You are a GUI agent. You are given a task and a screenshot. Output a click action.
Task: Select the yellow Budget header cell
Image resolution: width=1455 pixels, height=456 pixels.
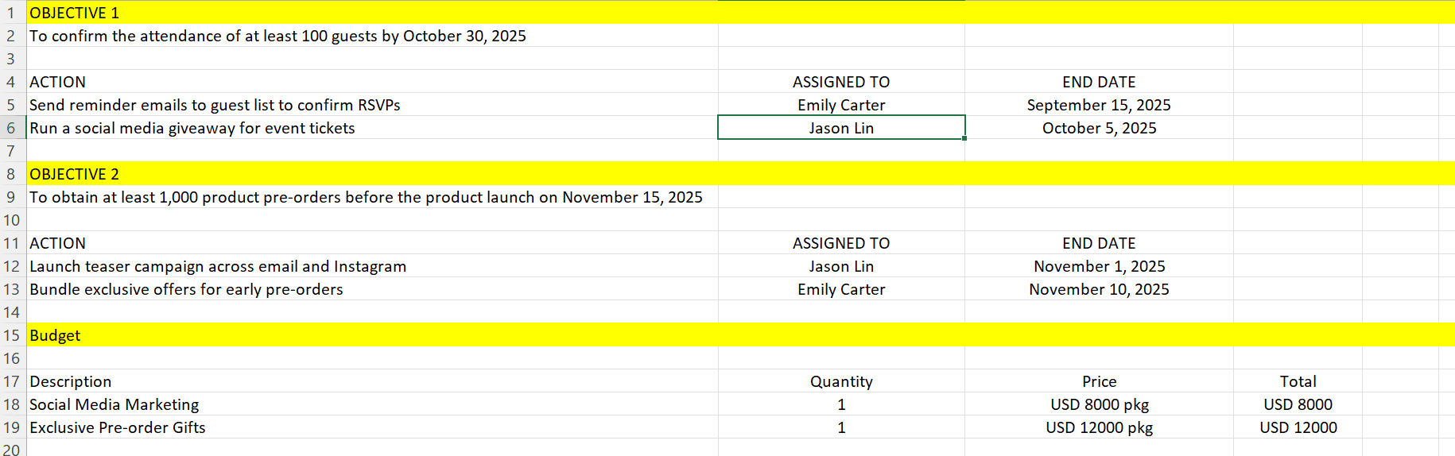[x=55, y=335]
